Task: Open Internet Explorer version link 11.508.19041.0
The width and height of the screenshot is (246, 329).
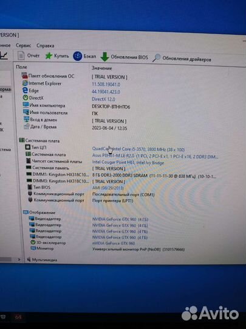Action: coord(106,84)
